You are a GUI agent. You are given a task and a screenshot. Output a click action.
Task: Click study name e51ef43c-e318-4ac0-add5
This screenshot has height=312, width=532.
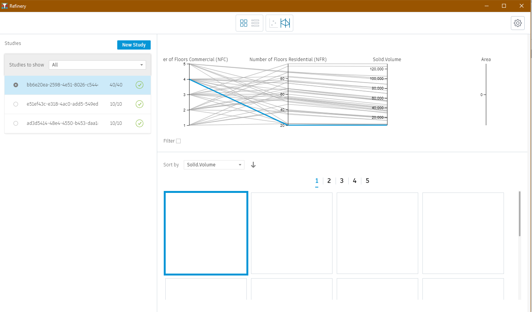click(x=62, y=104)
